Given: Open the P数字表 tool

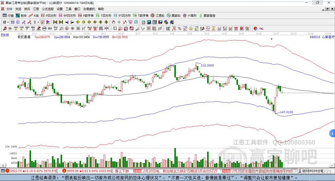Looking at the screenshot, I should (86, 16).
